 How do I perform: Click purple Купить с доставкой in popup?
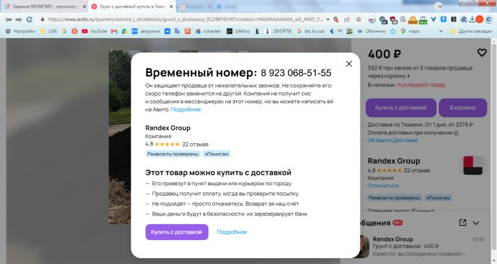pyautogui.click(x=177, y=232)
